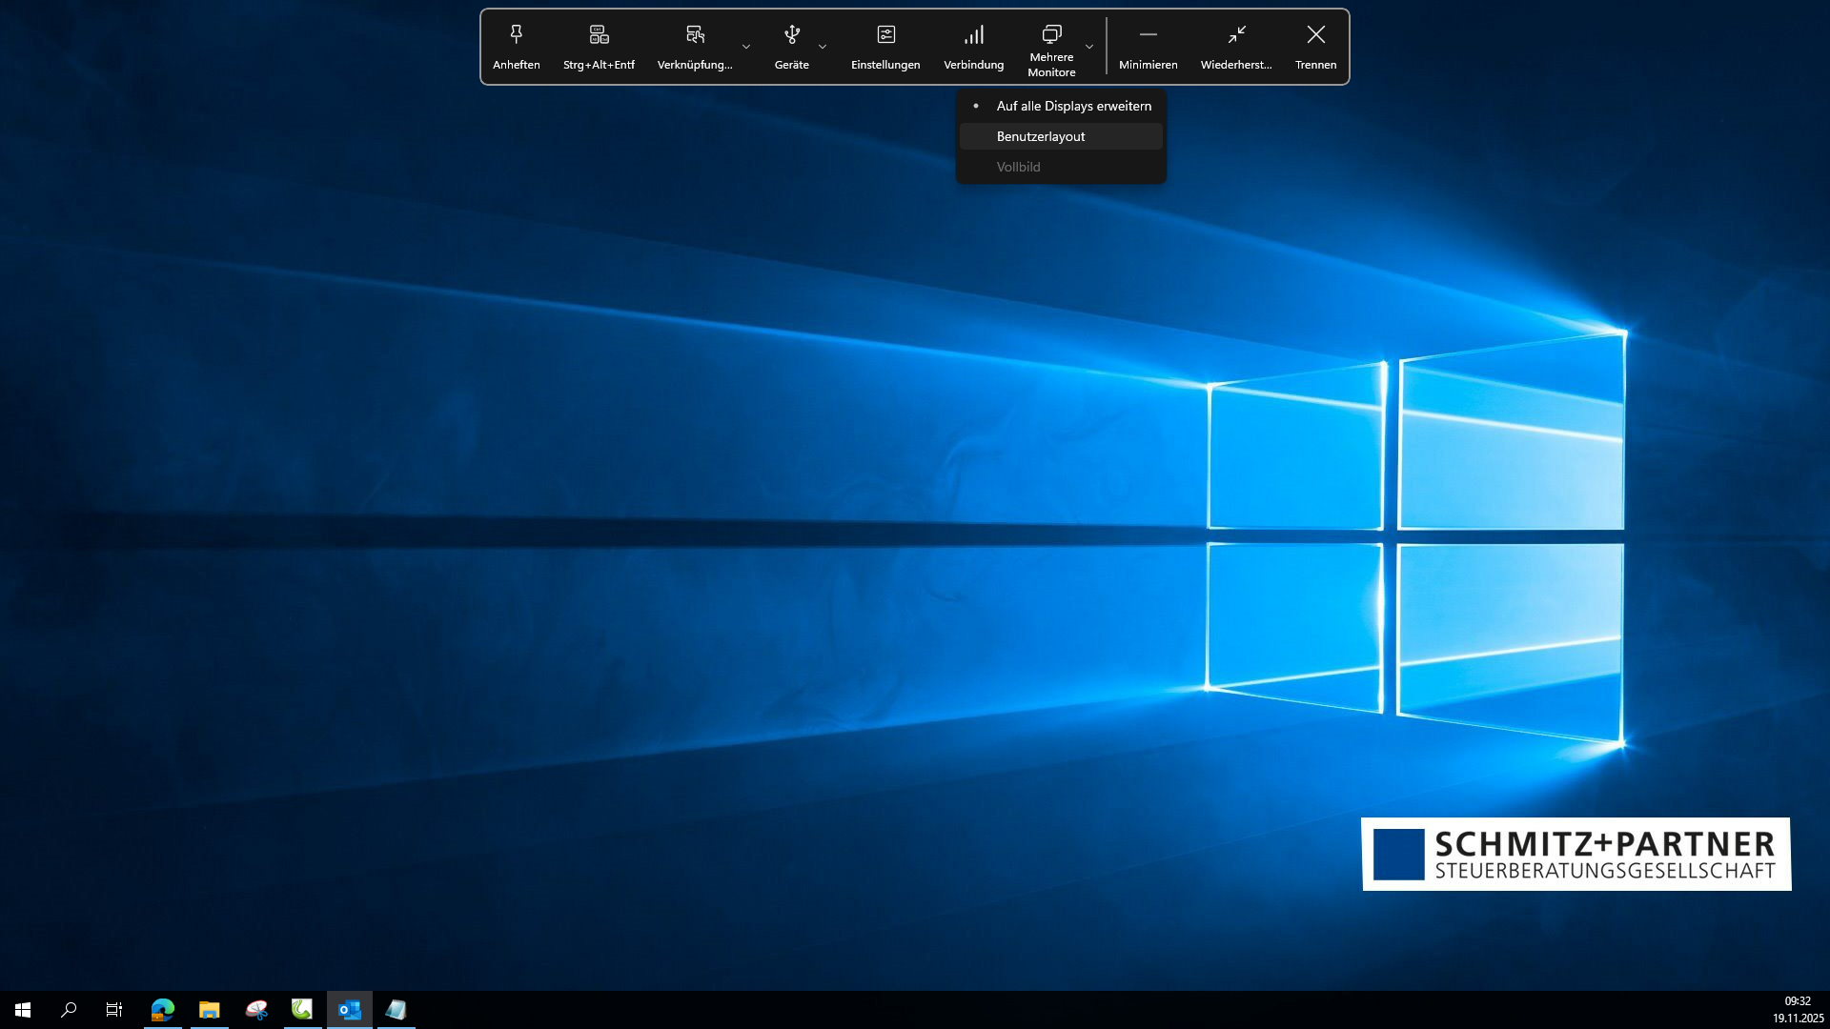This screenshot has width=1830, height=1029.
Task: Select 'Auf alle Displays erweitern' option
Action: tap(1073, 106)
